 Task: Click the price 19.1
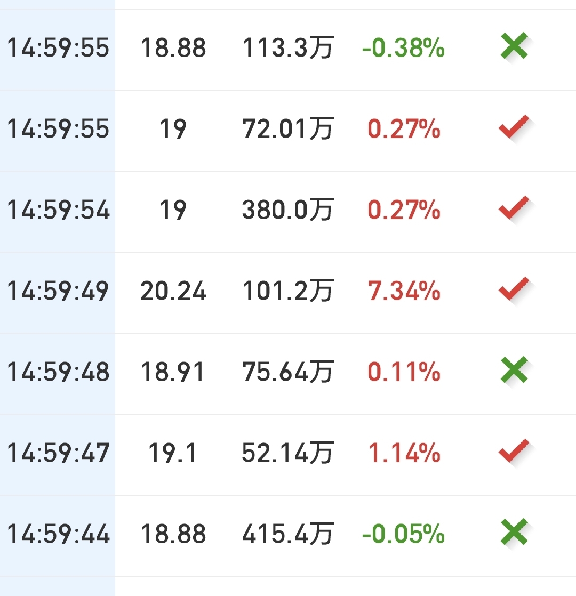pyautogui.click(x=173, y=453)
